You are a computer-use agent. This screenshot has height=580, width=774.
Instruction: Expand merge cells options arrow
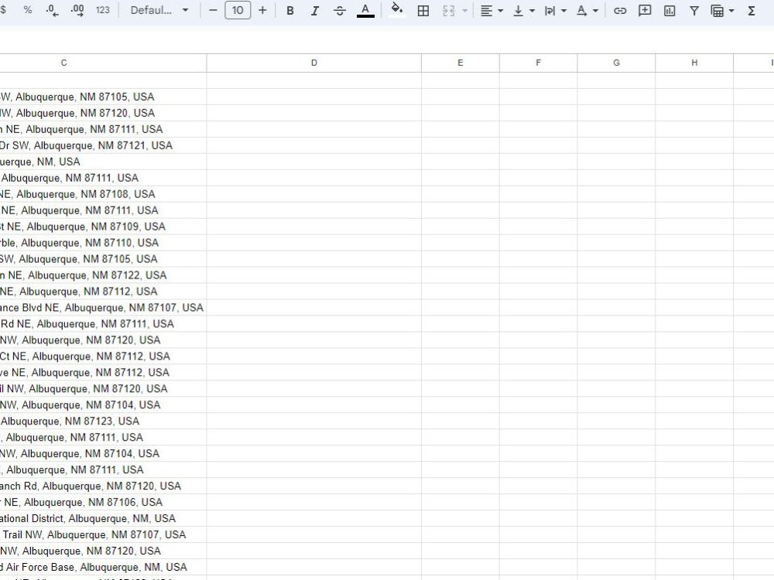[464, 10]
